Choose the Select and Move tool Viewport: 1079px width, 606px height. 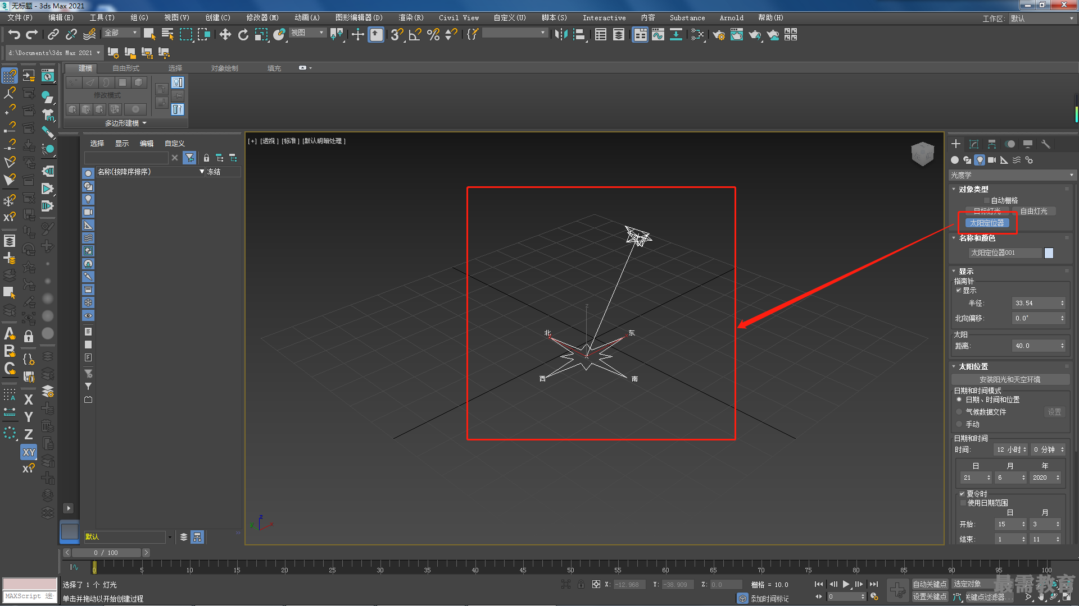(225, 35)
